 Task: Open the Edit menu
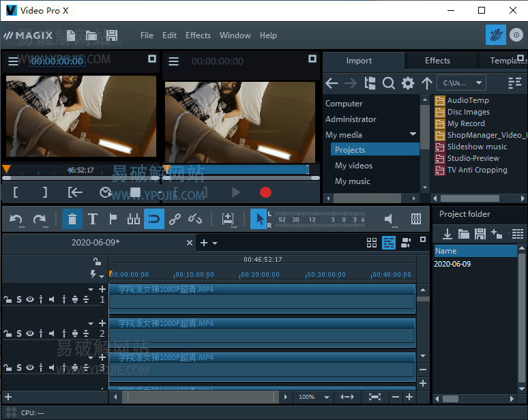pos(169,35)
